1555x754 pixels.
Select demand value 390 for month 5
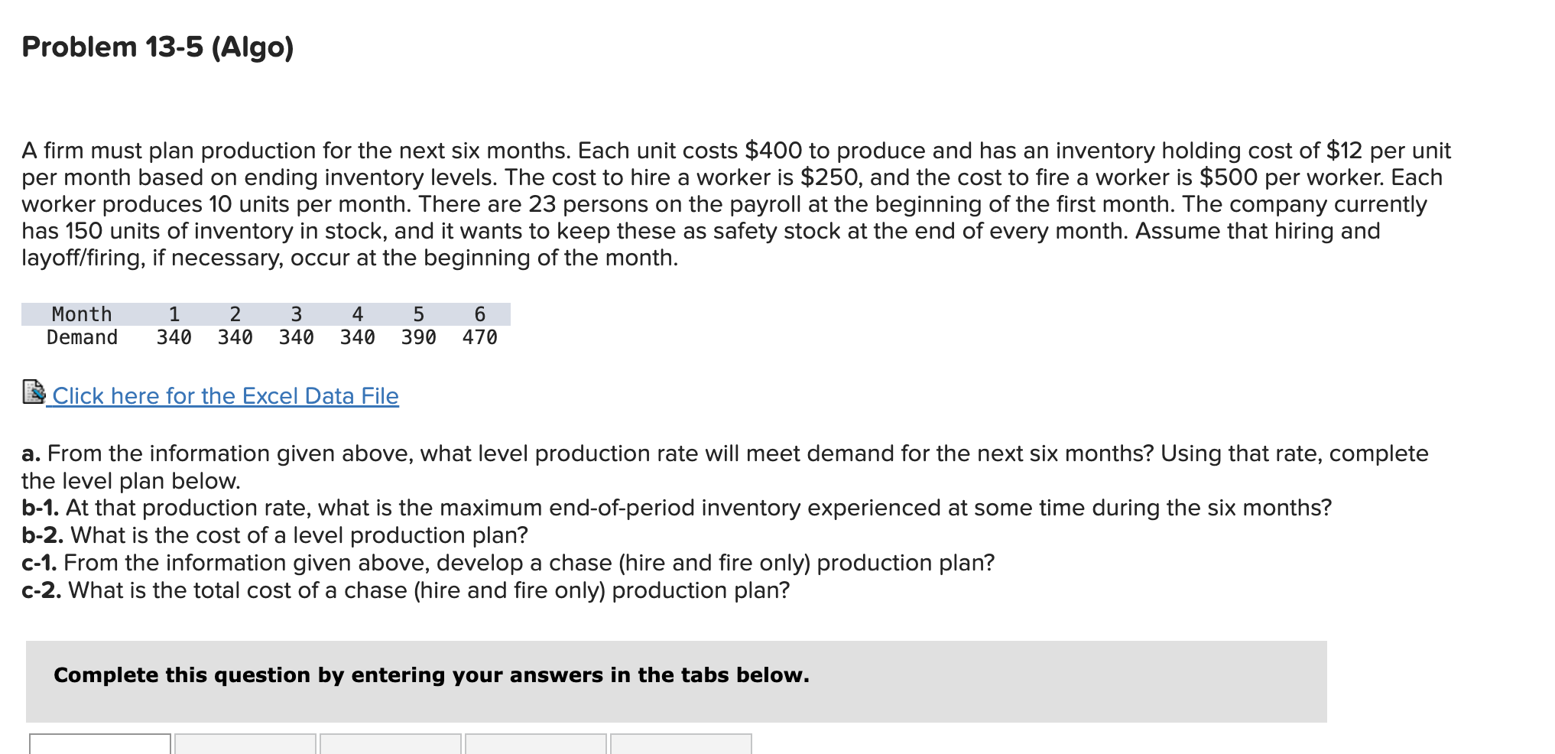pyautogui.click(x=417, y=336)
